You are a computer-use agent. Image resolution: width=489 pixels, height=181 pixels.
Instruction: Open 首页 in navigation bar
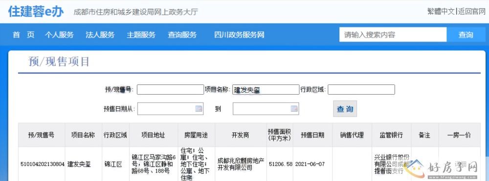[23, 35]
